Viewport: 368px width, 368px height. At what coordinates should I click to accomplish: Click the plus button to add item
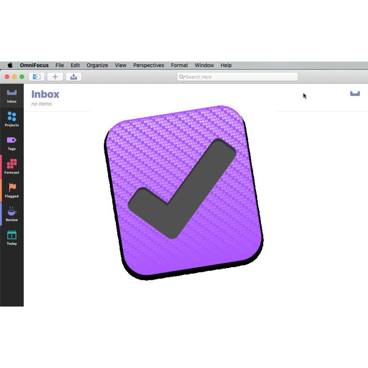[55, 77]
